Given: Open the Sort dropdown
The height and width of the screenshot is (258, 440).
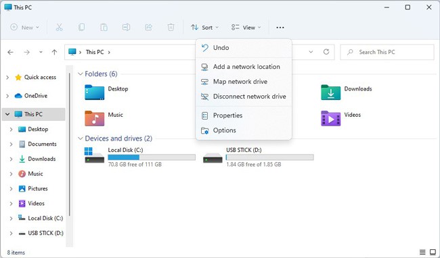Looking at the screenshot, I should coord(204,28).
